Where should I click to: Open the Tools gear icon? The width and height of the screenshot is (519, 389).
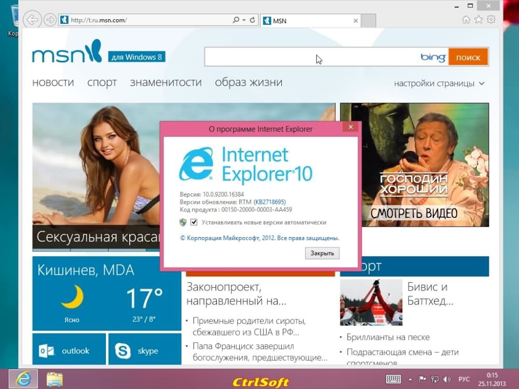[491, 20]
